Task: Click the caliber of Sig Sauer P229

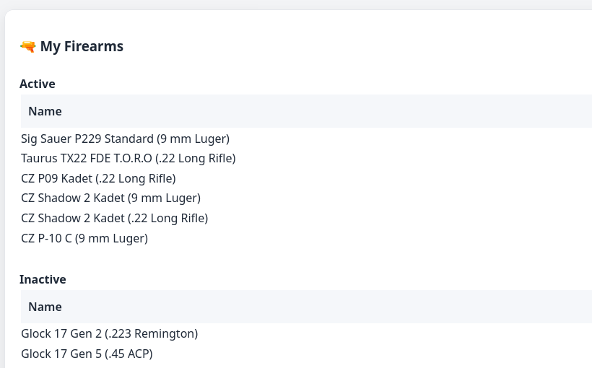Action: click(x=193, y=139)
